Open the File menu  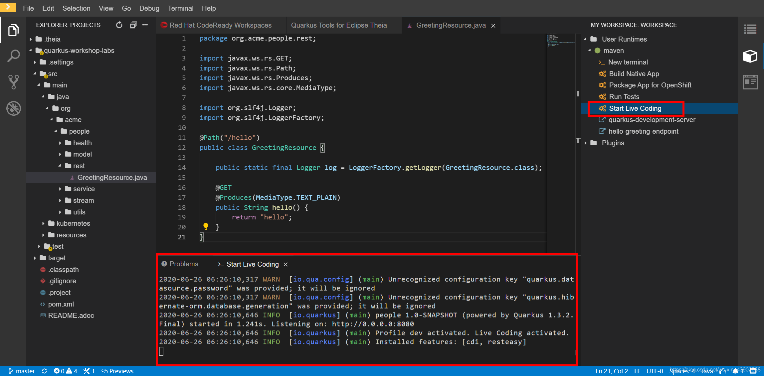click(28, 8)
